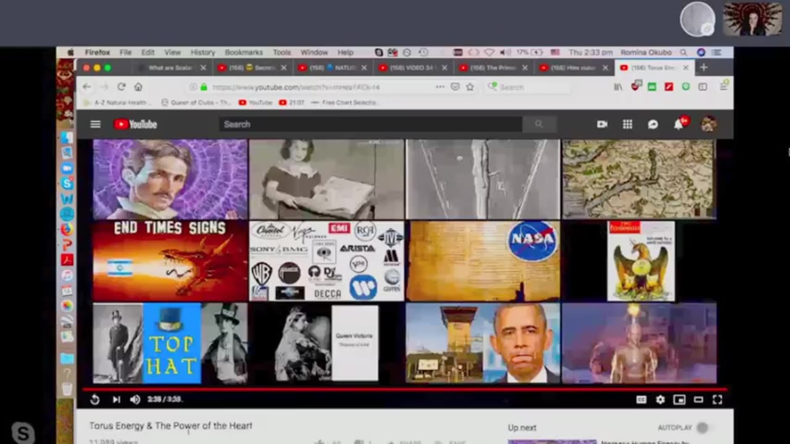This screenshot has width=790, height=444.
Task: Open Spotlight search in menu bar
Action: (x=683, y=52)
